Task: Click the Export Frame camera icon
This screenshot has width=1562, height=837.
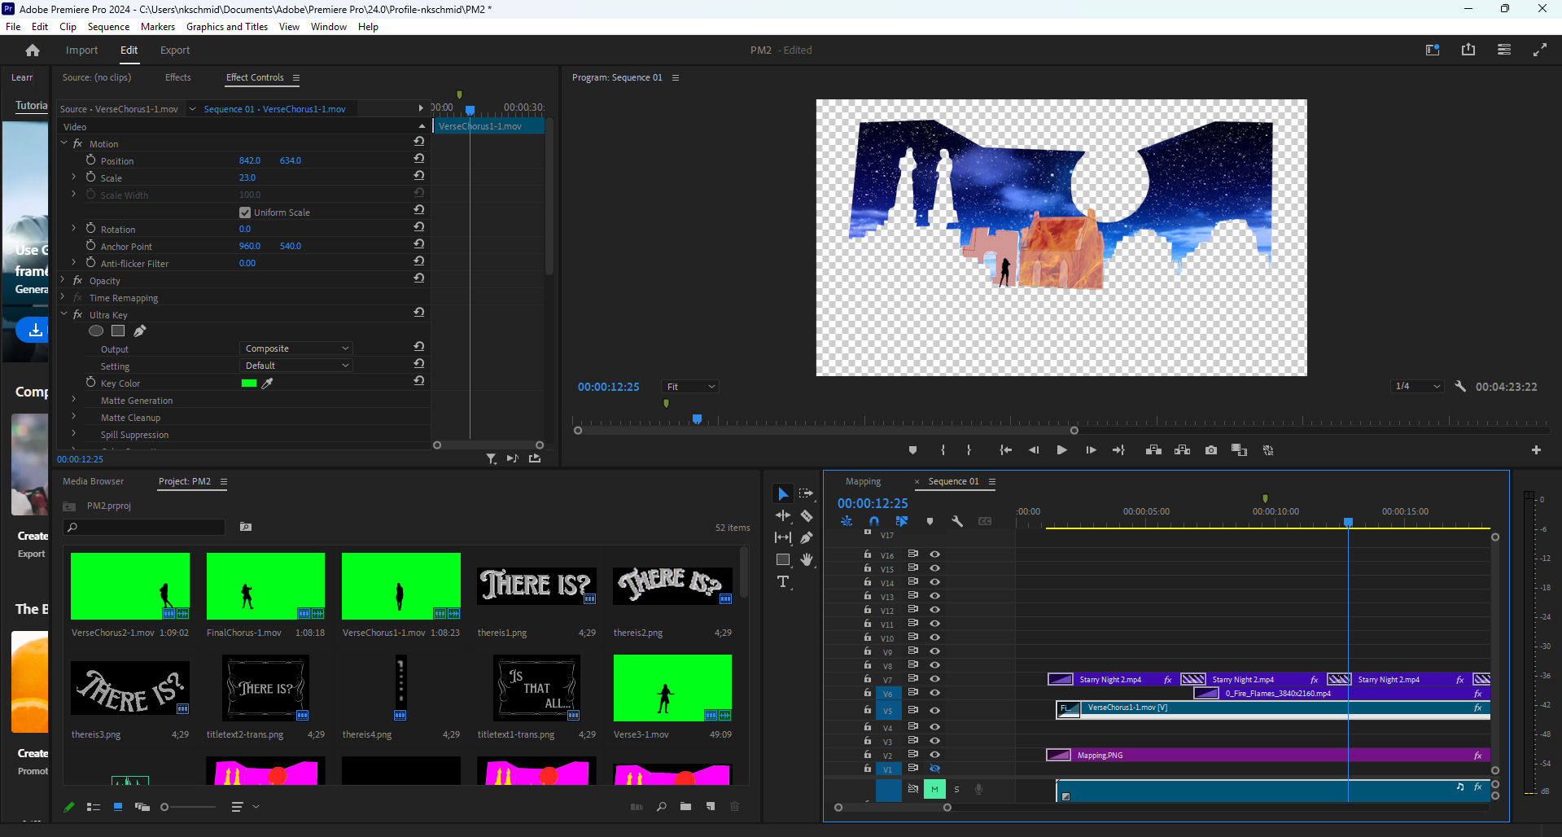Action: click(1210, 450)
